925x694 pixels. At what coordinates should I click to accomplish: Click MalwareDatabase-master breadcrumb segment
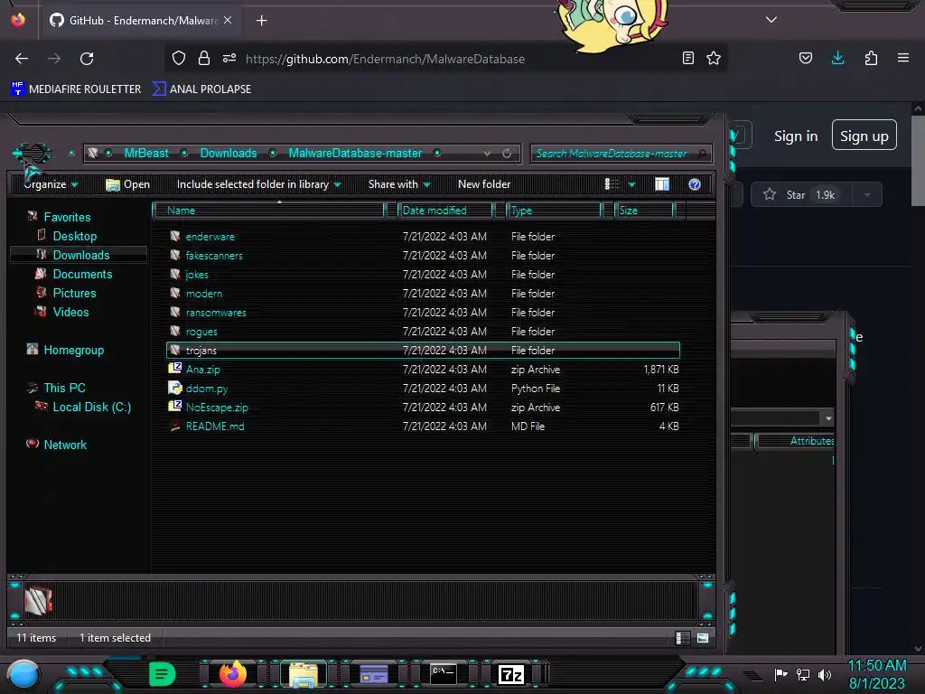click(x=355, y=153)
